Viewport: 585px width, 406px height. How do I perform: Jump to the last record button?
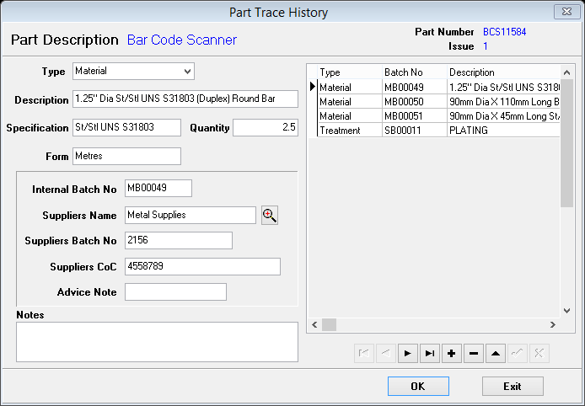tap(430, 354)
